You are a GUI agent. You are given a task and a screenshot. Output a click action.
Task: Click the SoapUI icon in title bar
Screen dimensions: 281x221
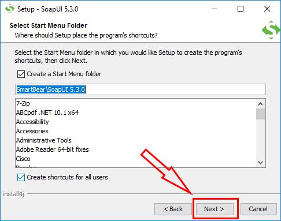[10, 9]
